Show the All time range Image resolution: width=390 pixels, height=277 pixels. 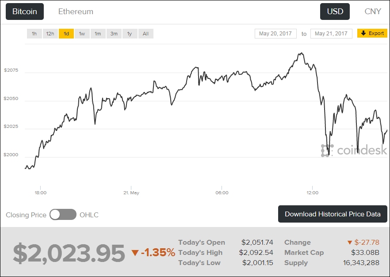(x=145, y=34)
